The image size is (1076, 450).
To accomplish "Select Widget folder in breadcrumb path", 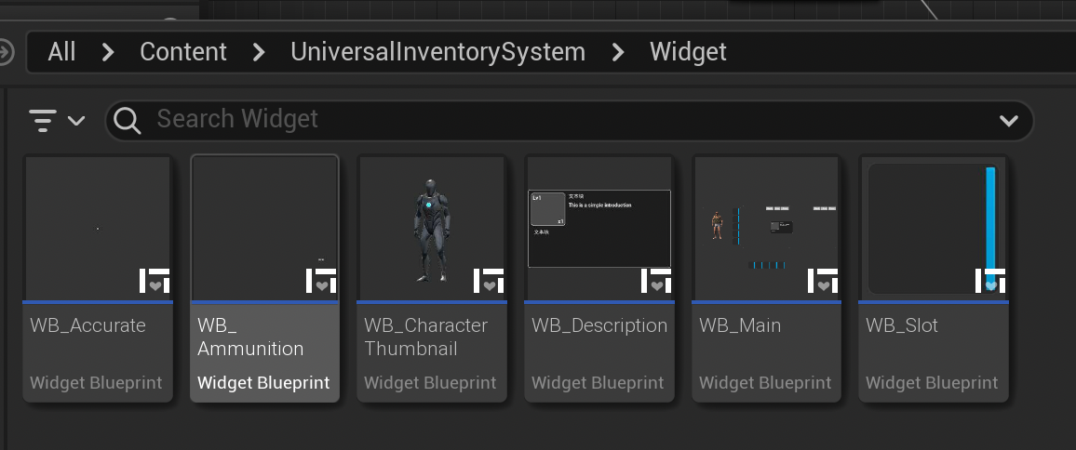I will click(x=688, y=52).
